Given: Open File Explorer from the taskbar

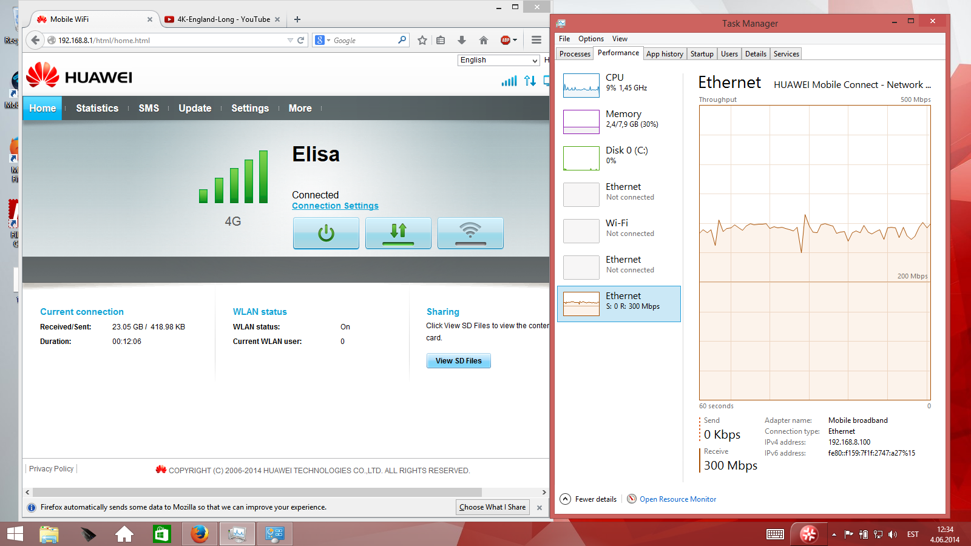Looking at the screenshot, I should 49,534.
